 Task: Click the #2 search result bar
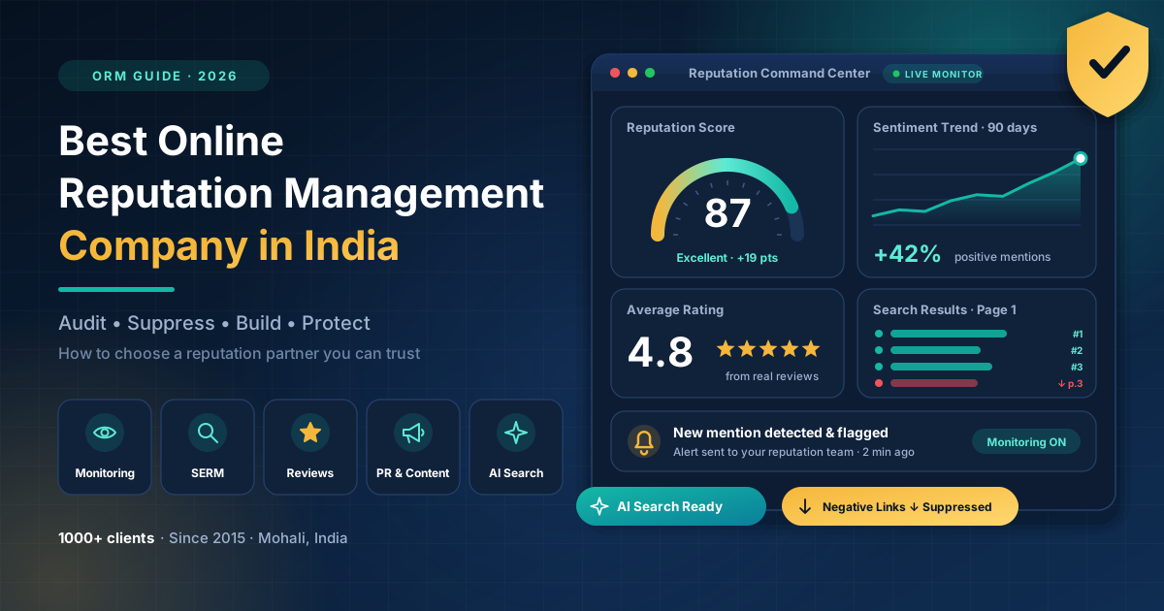pos(935,350)
